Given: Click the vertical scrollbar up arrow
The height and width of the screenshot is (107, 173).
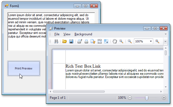Looking at the screenshot, I should pos(166,48).
